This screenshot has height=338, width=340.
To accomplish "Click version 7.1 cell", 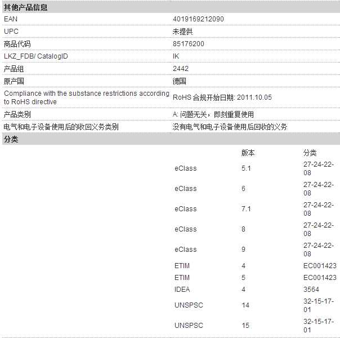I will coord(246,209).
